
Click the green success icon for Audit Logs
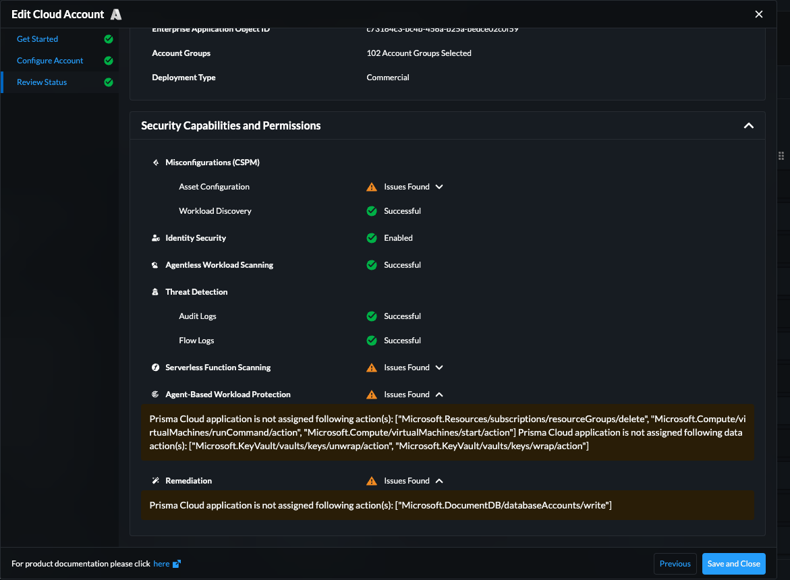click(371, 316)
